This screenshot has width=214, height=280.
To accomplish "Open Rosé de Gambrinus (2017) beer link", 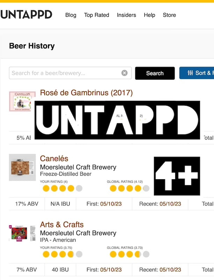I will [86, 93].
